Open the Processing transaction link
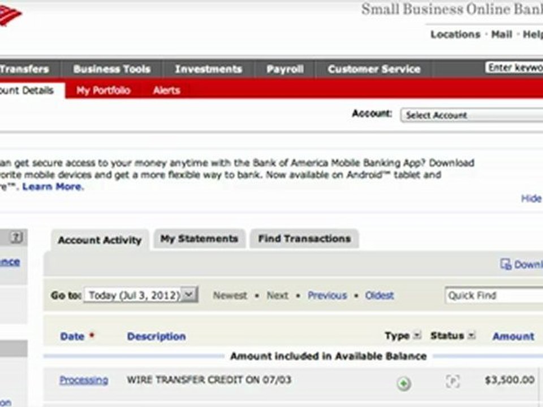Screen dimensions: 543x407 tap(84, 380)
